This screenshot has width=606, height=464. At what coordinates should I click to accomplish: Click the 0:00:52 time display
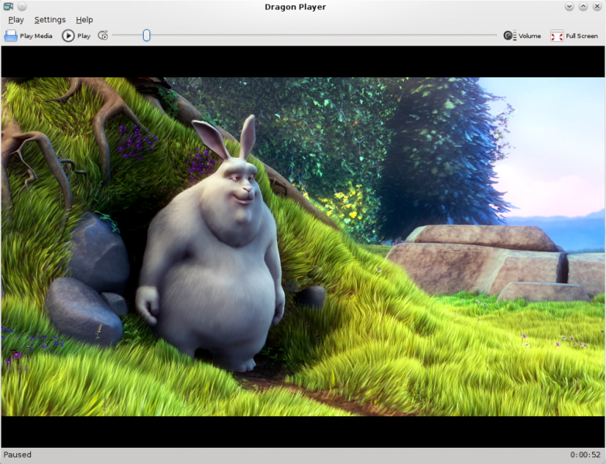coord(586,455)
